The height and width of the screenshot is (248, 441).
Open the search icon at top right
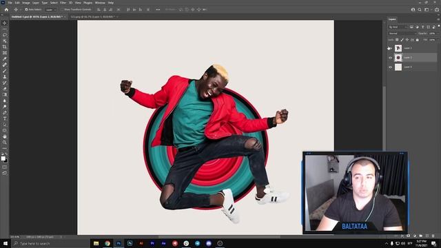click(x=420, y=10)
